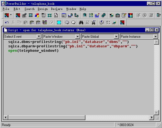Click the open(telephone_window1) script line
162x128 pixels.
click(x=33, y=51)
